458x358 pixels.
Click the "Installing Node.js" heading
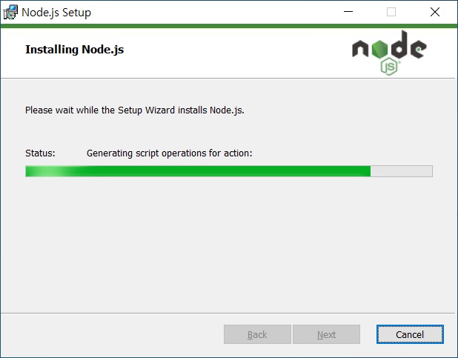(75, 50)
